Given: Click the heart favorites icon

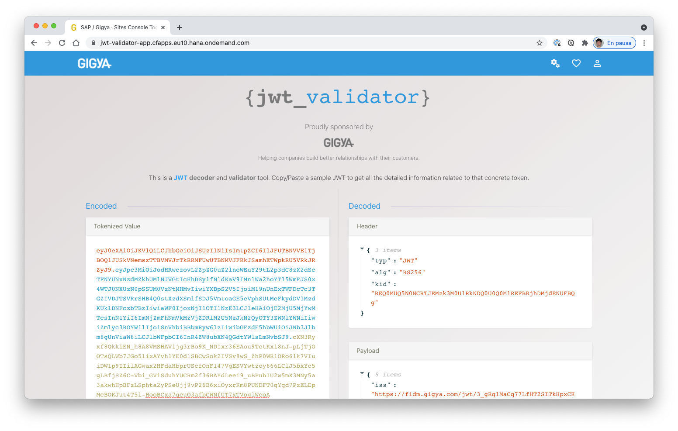Looking at the screenshot, I should click(576, 63).
